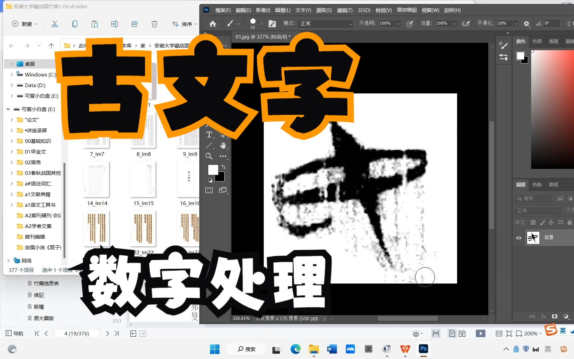Click the background color swatch in toolbar

pyautogui.click(x=221, y=178)
